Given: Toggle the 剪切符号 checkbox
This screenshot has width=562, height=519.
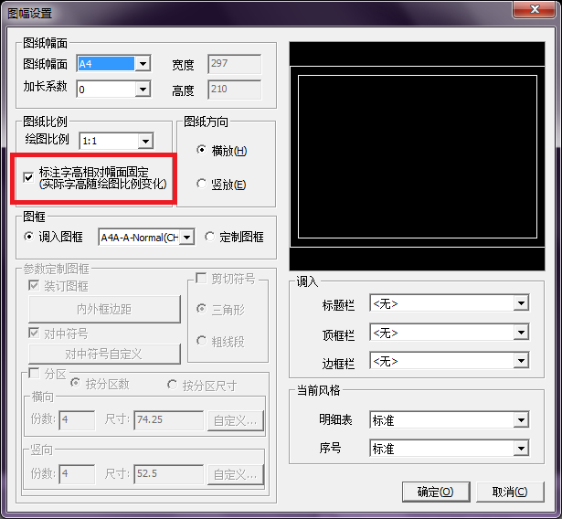Looking at the screenshot, I should coord(201,278).
